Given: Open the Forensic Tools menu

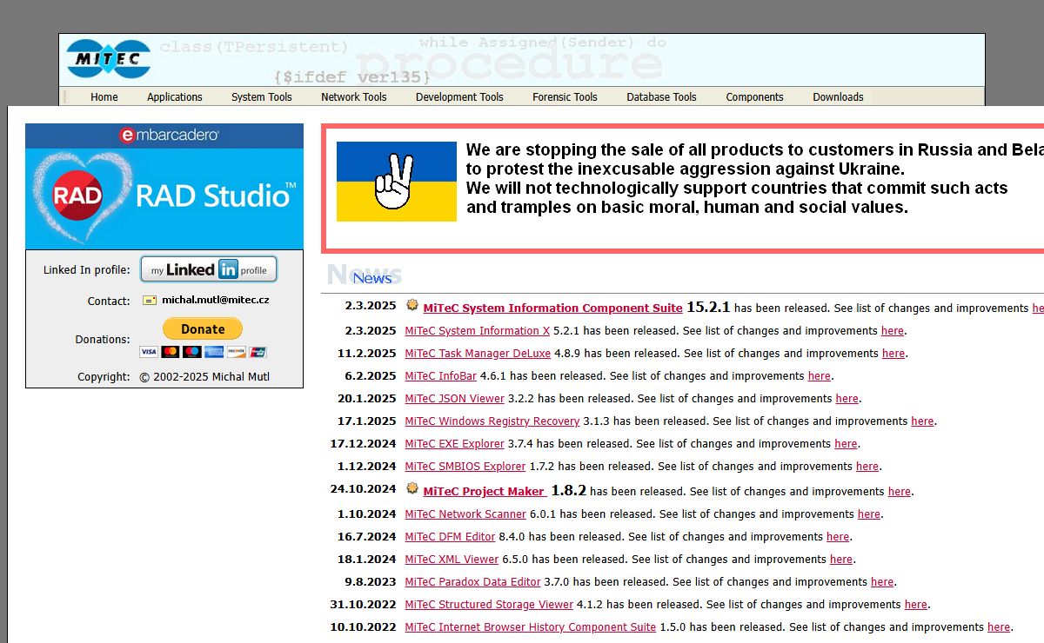Looking at the screenshot, I should [565, 97].
